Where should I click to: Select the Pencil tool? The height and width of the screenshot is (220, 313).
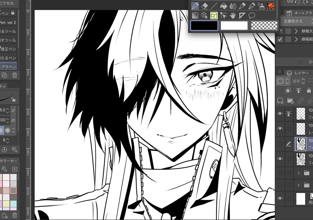(x=242, y=5)
